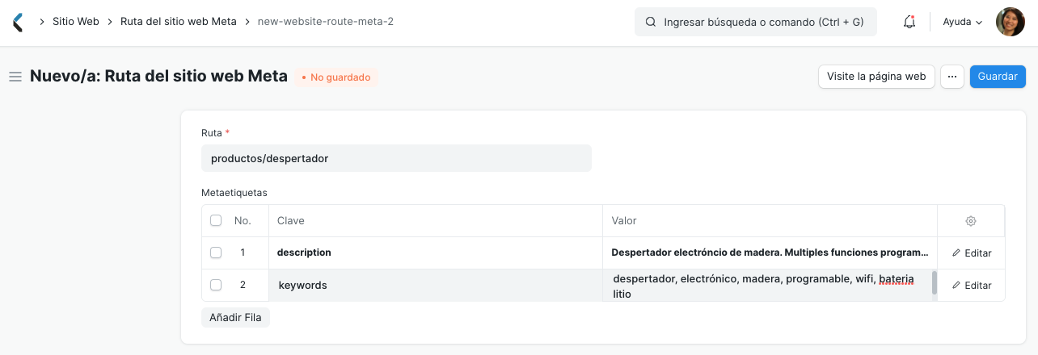Click the user avatar picture
Image resolution: width=1038 pixels, height=355 pixels.
click(1010, 22)
